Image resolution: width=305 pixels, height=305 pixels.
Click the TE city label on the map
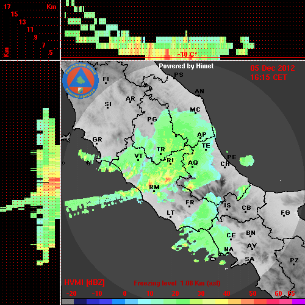pos(206,146)
